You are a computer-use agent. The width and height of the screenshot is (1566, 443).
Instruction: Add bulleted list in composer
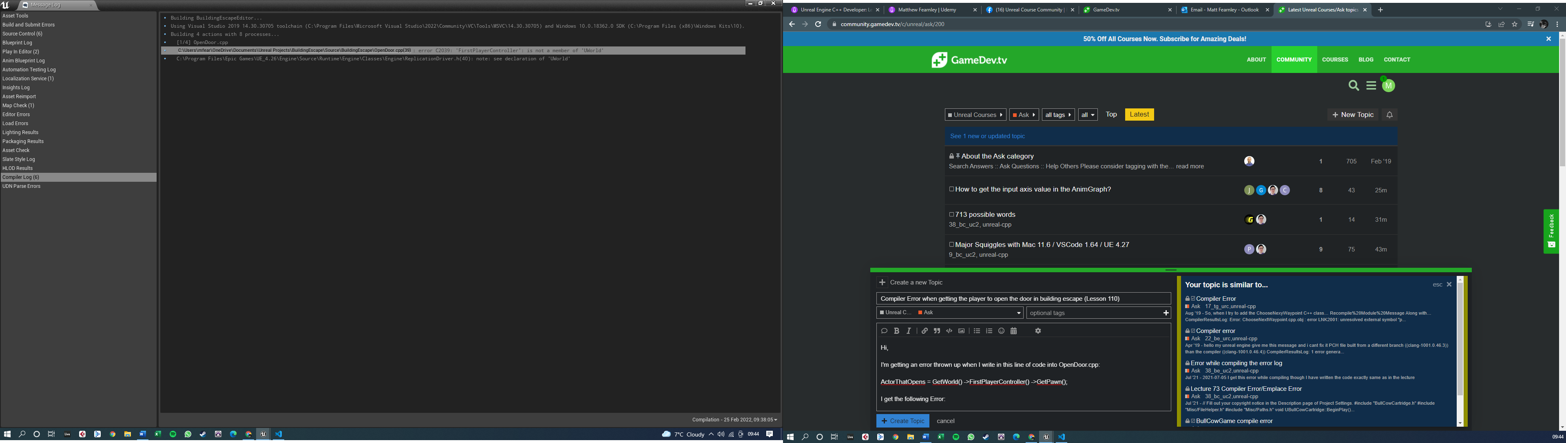(977, 331)
